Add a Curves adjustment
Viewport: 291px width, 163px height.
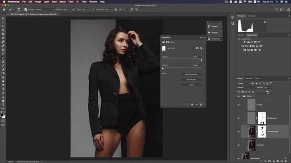(252, 42)
